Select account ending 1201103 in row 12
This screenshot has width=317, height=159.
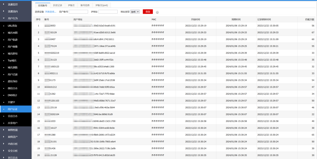click(x=52, y=101)
